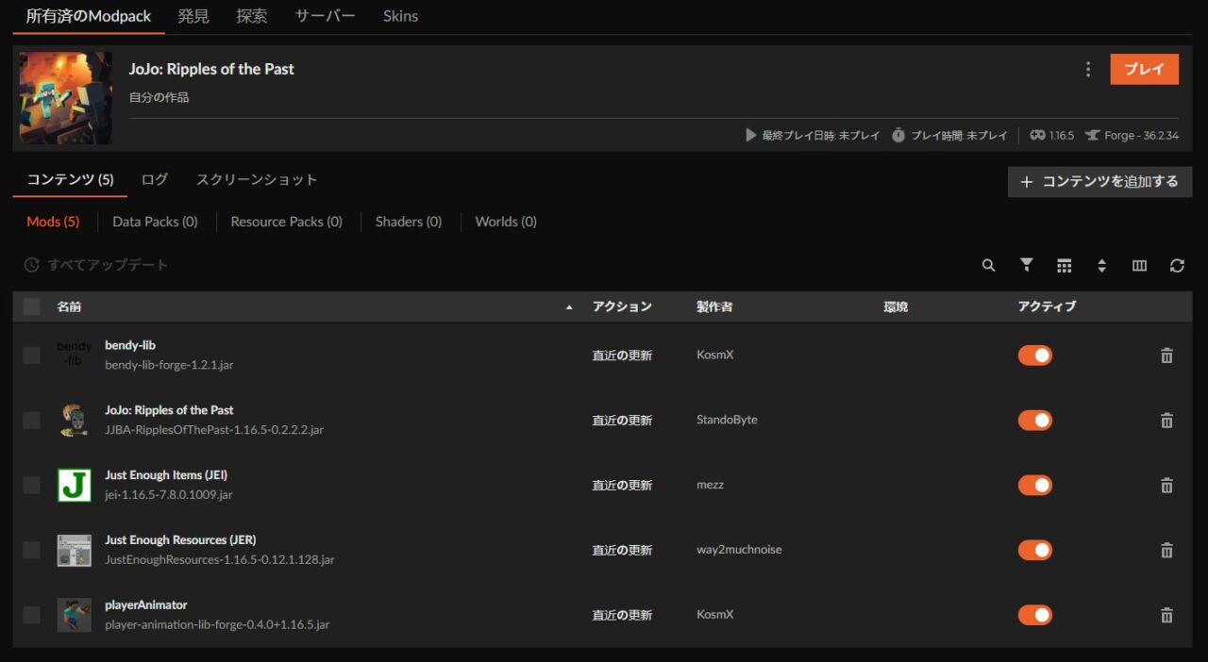This screenshot has height=662, width=1208.
Task: Click the name column sort arrow
Action: point(569,307)
